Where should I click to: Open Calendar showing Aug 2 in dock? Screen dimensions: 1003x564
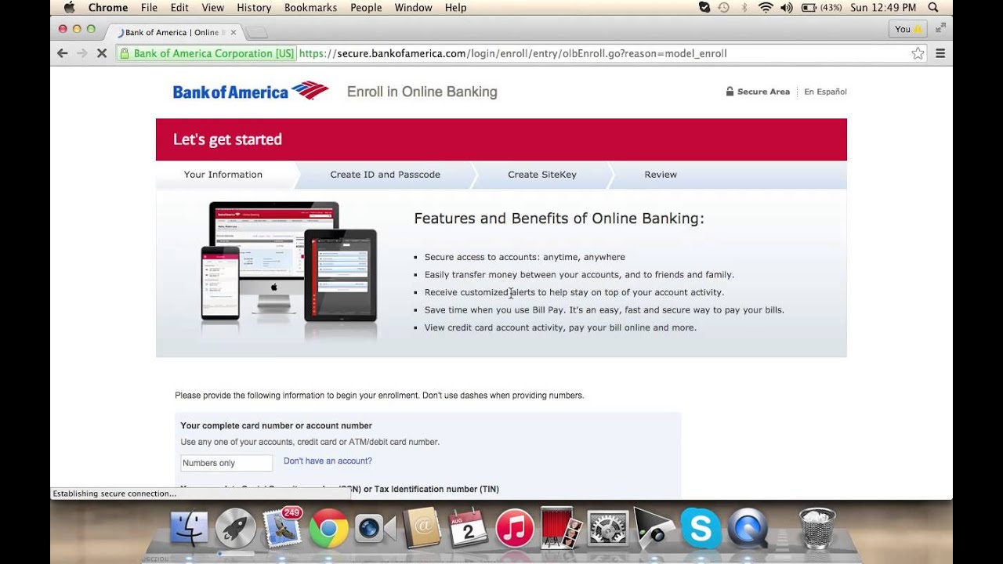[468, 529]
